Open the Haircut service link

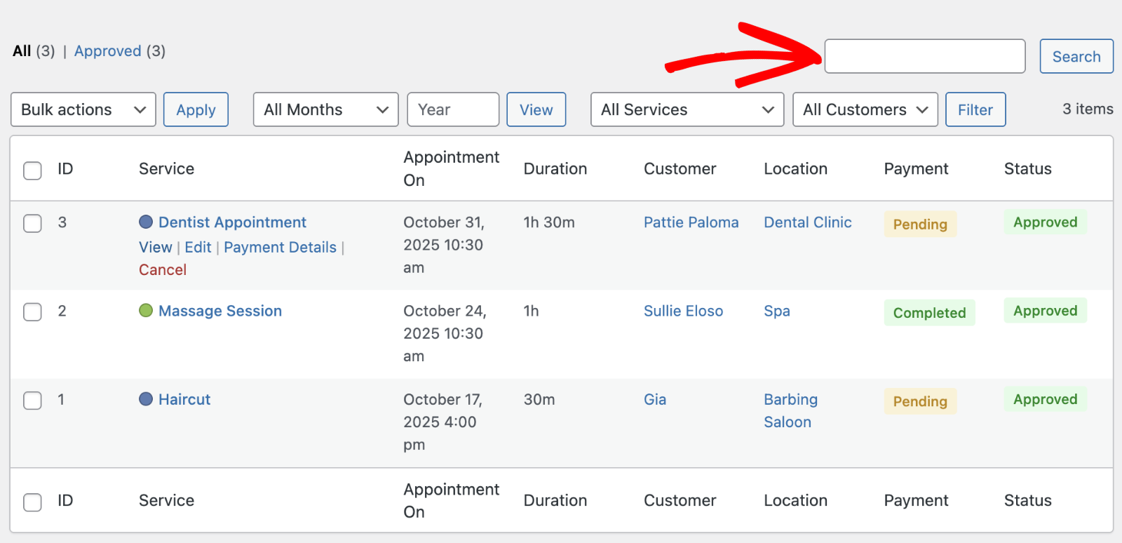point(184,399)
